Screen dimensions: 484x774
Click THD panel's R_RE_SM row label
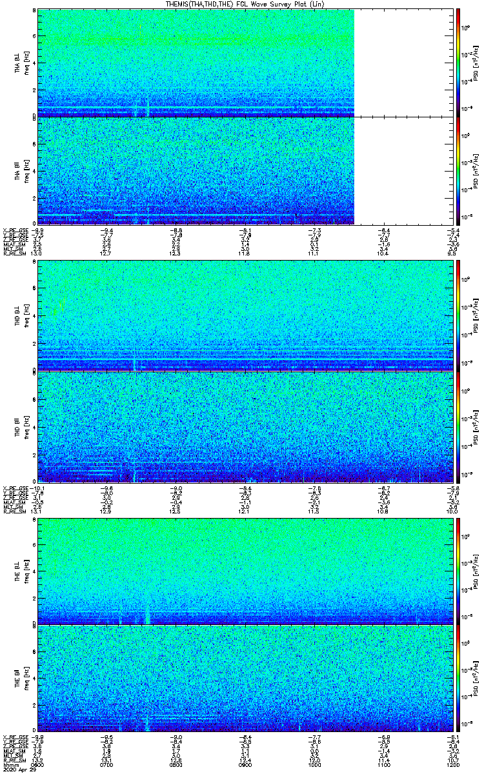pyautogui.click(x=14, y=512)
